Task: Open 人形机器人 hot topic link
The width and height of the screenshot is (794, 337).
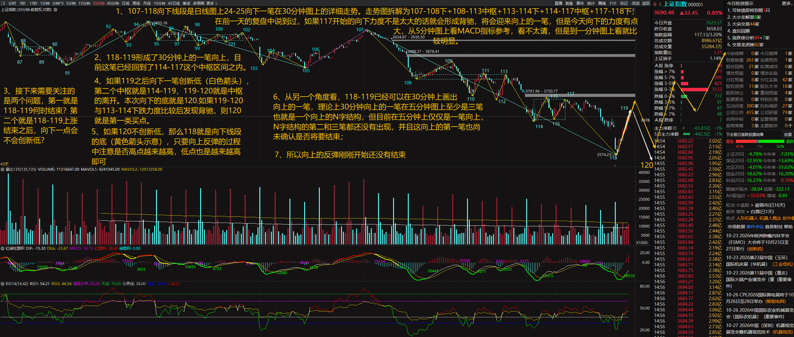Action: tap(747, 218)
